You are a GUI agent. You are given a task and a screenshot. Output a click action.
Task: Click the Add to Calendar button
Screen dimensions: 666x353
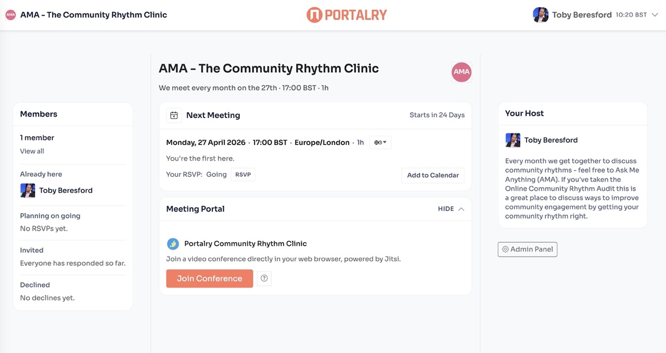pos(432,175)
